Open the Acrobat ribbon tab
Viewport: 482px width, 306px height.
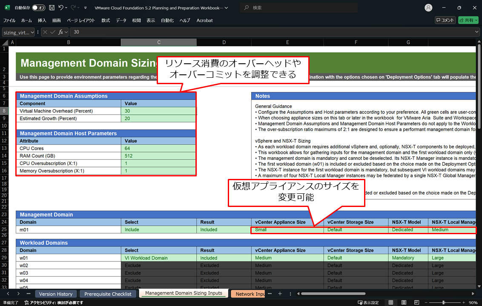205,20
